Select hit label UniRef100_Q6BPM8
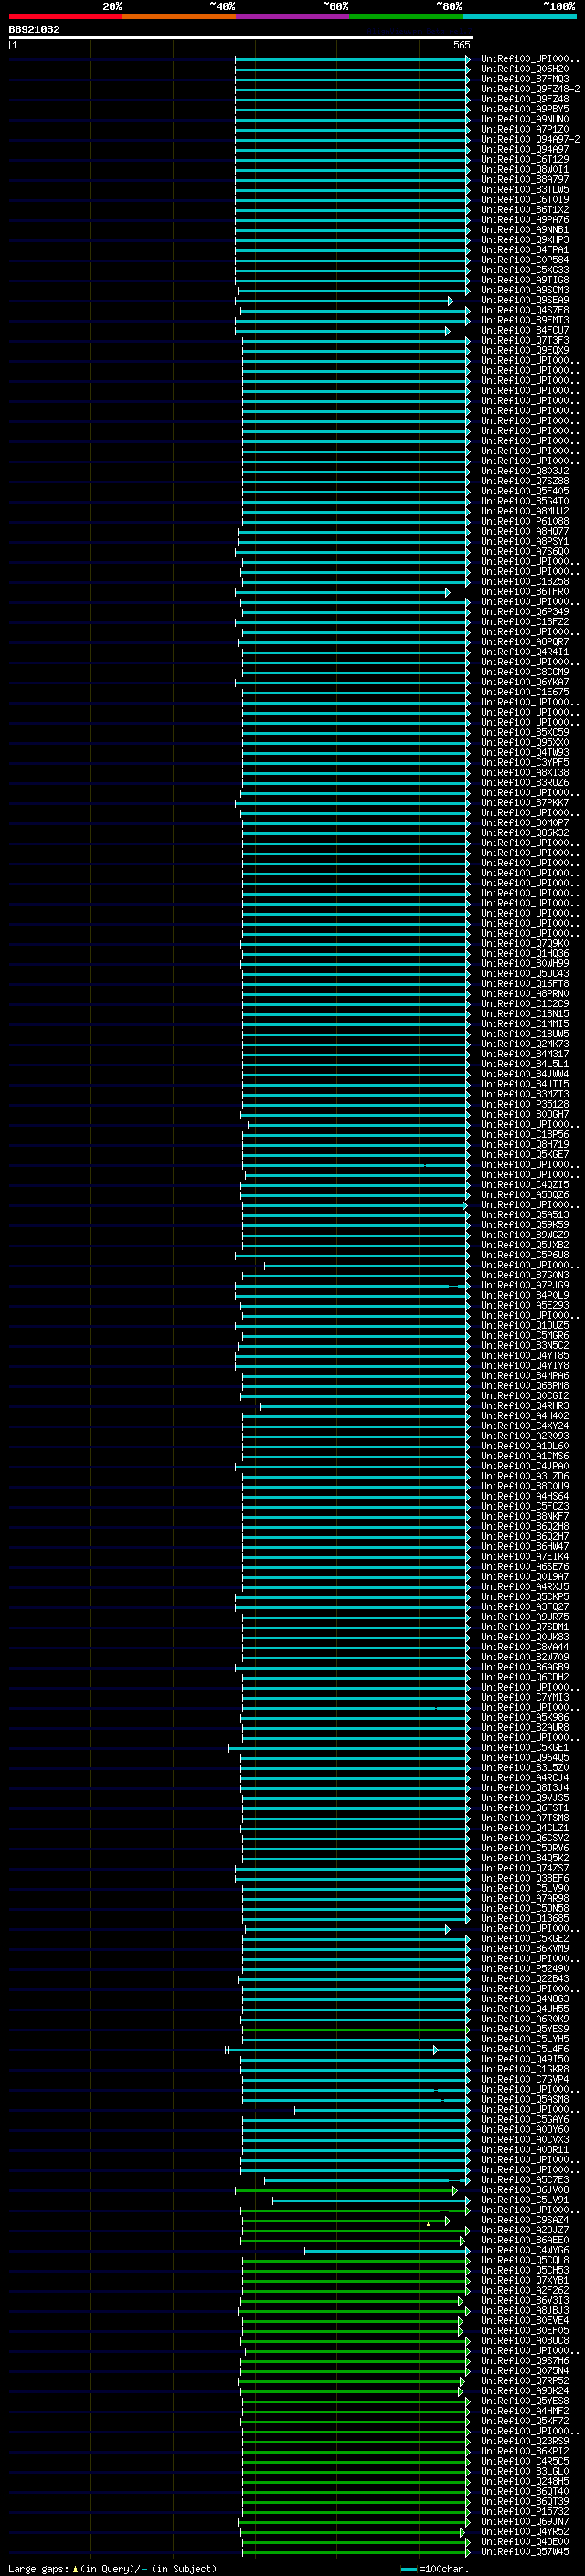This screenshot has width=585, height=2576. 524,1385
